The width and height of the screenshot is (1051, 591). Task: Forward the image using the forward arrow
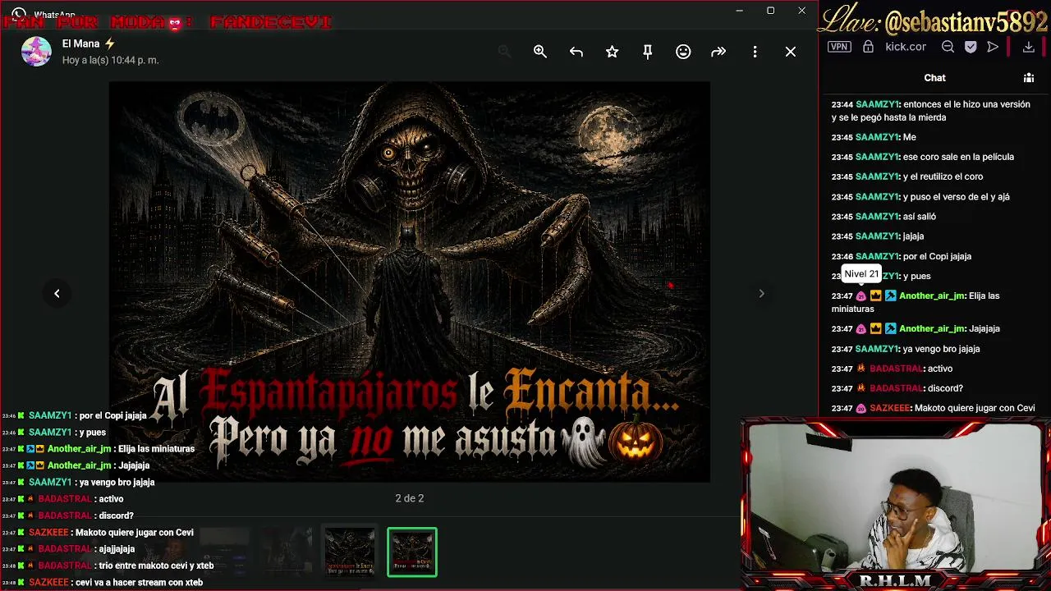(718, 52)
